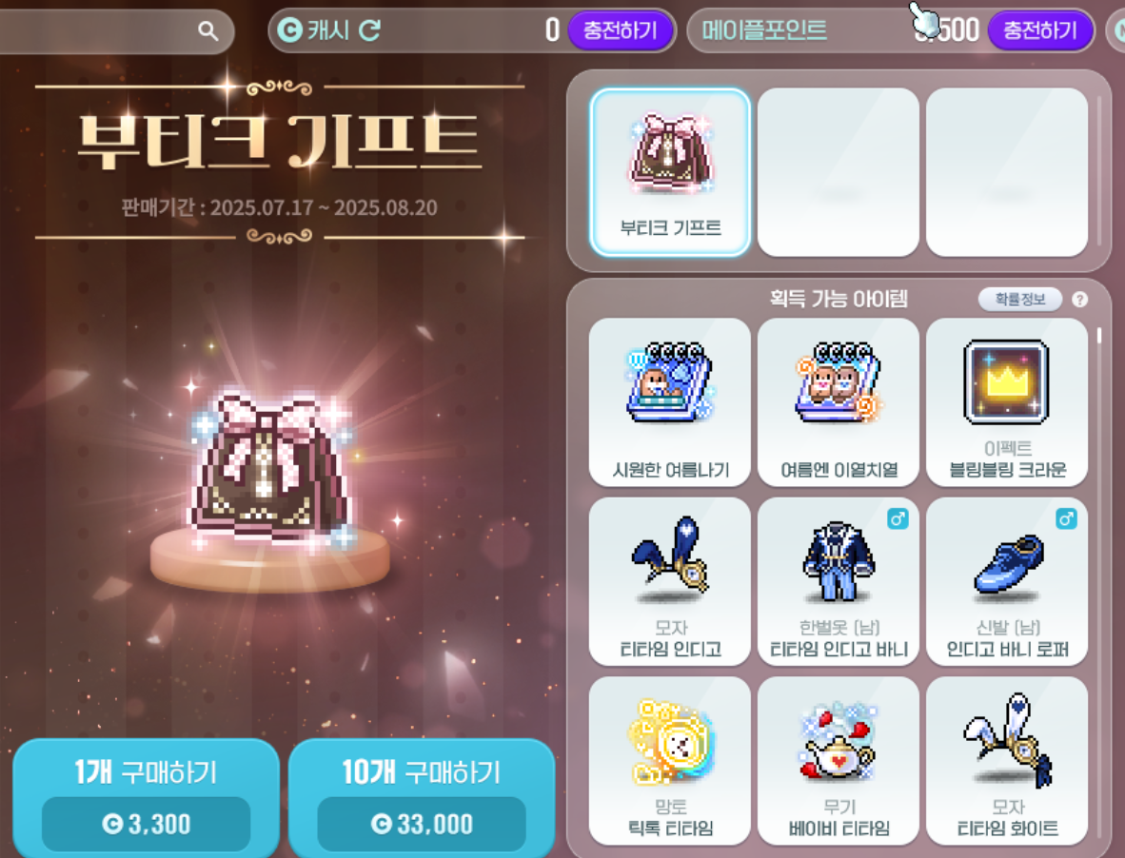Click the obtainable items list scrollbar

1098,335
